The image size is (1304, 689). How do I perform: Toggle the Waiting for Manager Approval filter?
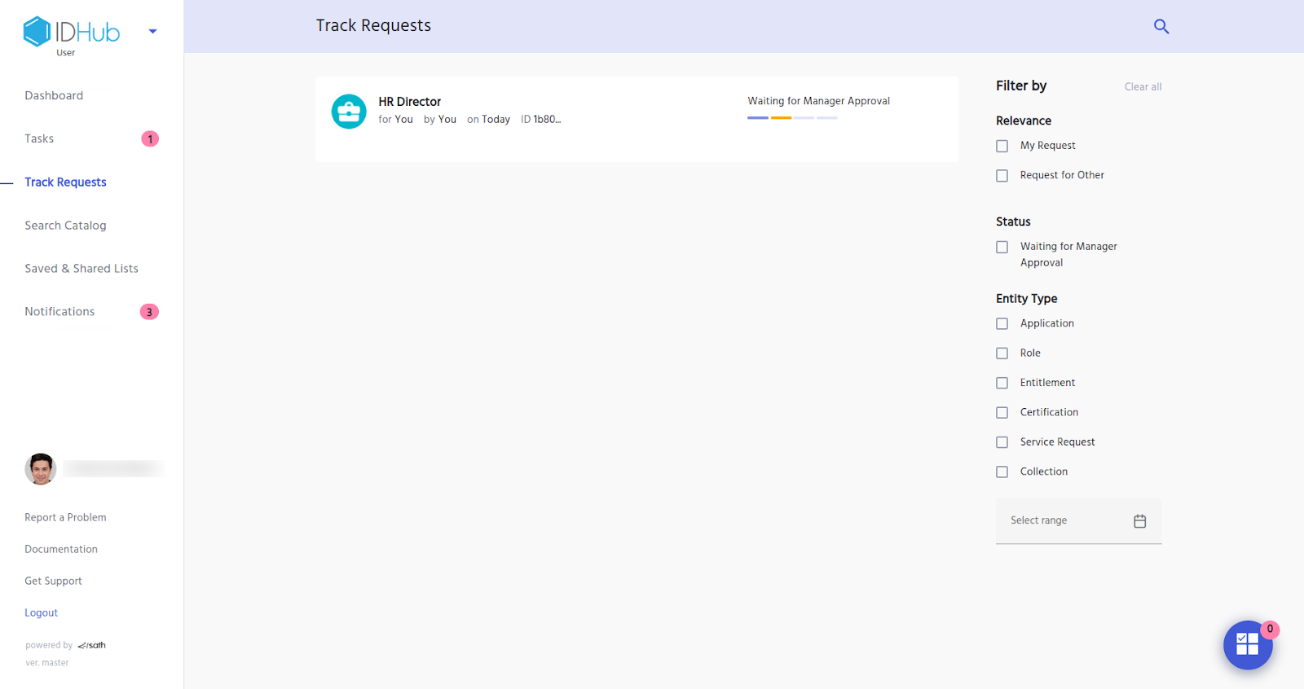pos(1002,247)
